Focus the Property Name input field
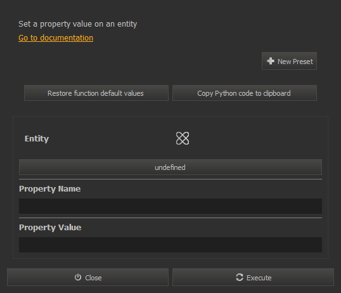341x293 pixels. pos(170,206)
